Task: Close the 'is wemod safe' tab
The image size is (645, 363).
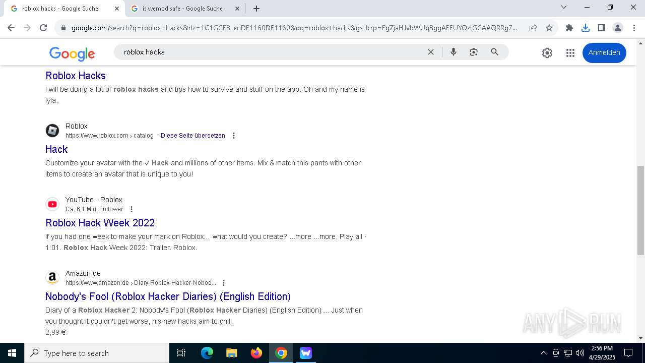Action: pos(237,9)
